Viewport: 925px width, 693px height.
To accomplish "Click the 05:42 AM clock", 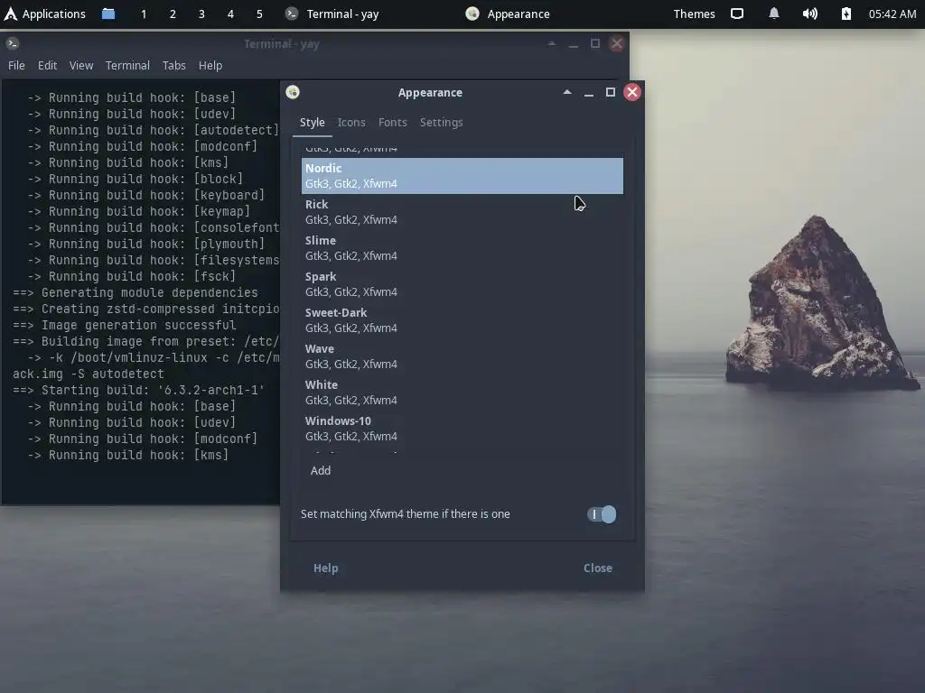I will point(892,14).
